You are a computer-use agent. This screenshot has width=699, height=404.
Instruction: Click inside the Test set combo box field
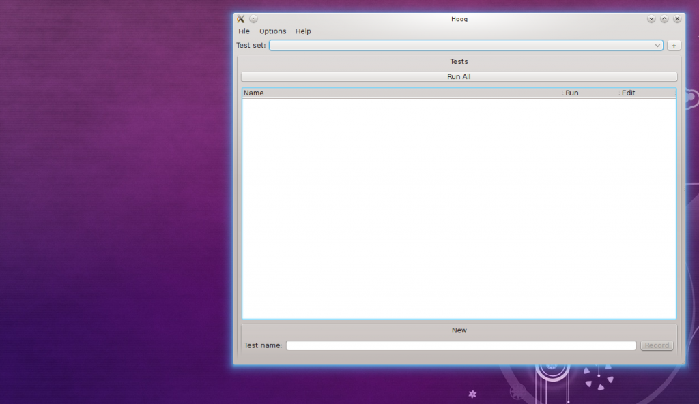[457, 46]
